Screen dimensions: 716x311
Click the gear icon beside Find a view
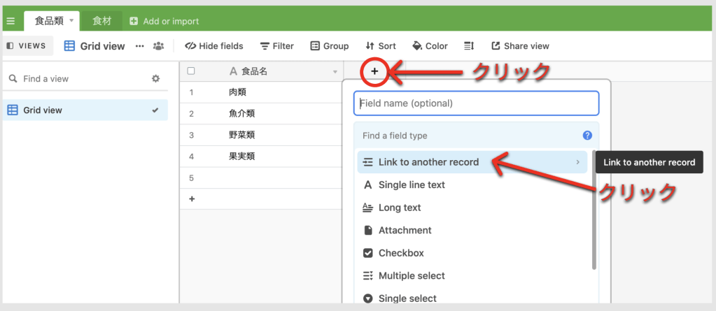pyautogui.click(x=156, y=79)
